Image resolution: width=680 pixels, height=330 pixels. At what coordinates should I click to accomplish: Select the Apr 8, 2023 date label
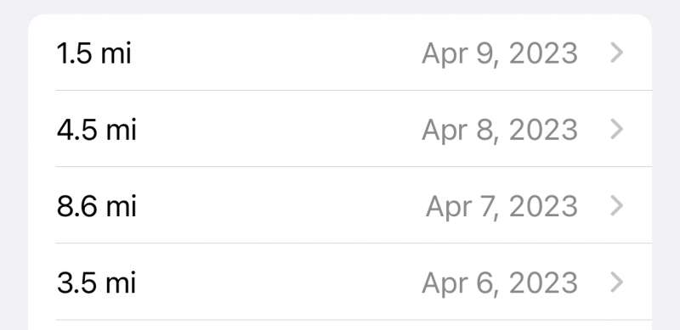tap(500, 131)
